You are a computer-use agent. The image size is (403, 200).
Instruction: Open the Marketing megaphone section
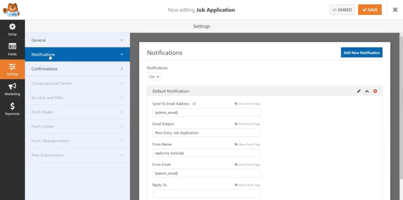point(12,89)
